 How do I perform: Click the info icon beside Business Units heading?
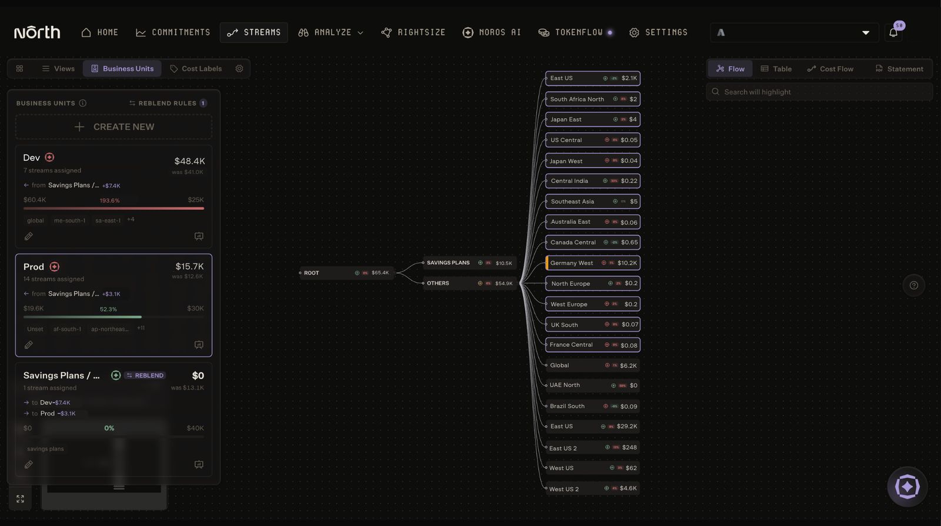point(82,103)
